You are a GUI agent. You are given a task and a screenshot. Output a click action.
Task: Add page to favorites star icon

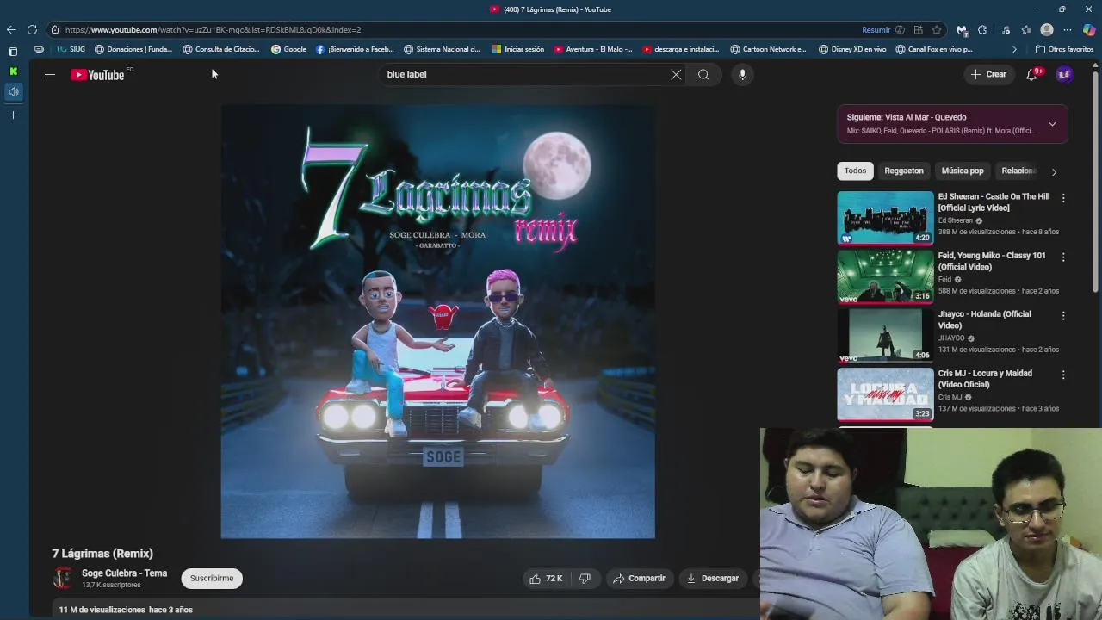coord(937,30)
